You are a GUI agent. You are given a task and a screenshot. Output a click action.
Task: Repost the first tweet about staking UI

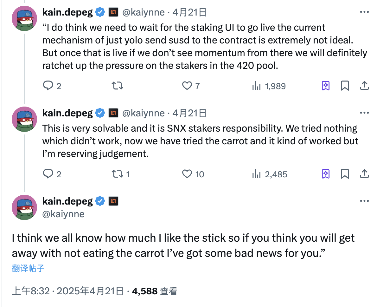pyautogui.click(x=118, y=86)
